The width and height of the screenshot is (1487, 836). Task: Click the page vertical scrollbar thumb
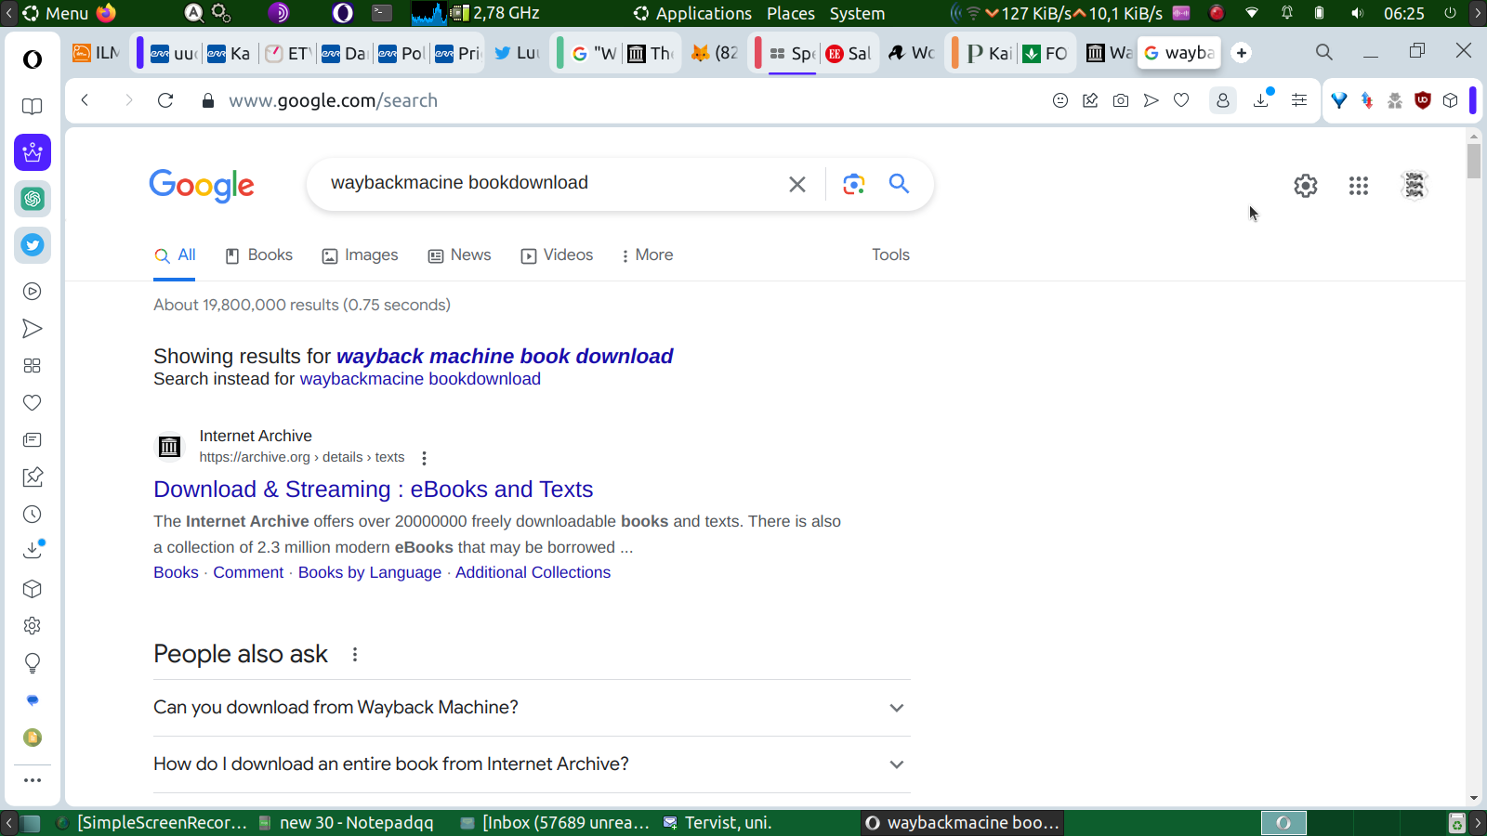[x=1474, y=160]
